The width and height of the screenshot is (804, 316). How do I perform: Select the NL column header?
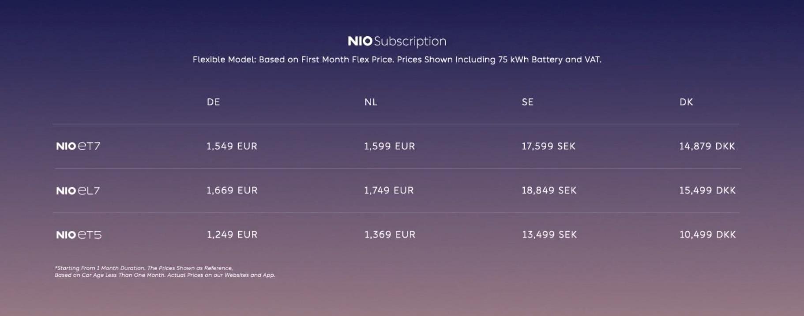[371, 102]
